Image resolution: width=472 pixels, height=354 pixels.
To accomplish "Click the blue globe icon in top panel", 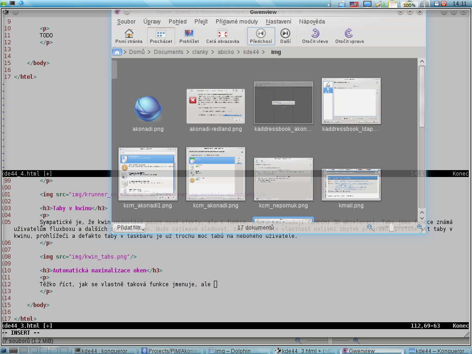I will point(21,3).
